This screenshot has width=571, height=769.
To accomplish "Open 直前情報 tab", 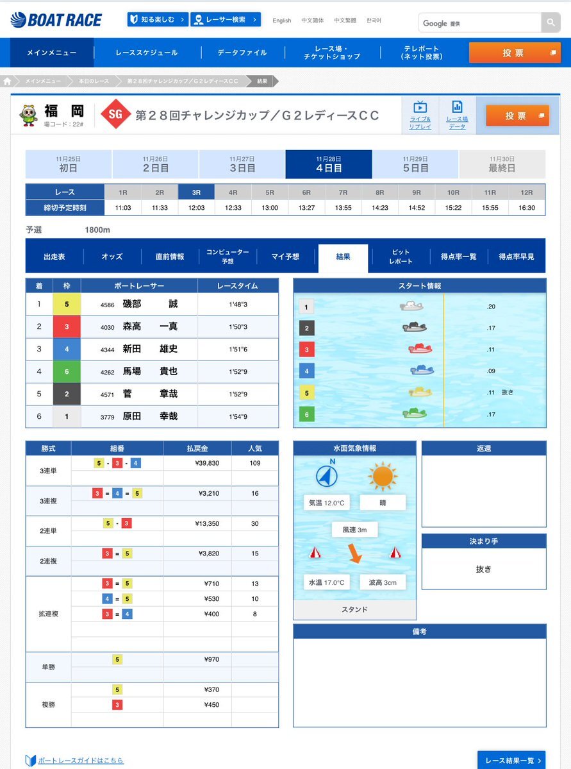I will 170,257.
